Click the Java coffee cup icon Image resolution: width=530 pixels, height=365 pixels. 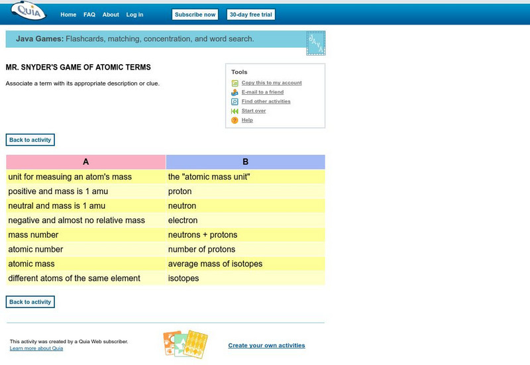click(315, 43)
